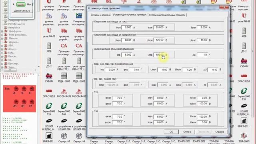Click the Отмена button
256x144 pixels.
[x=187, y=132]
